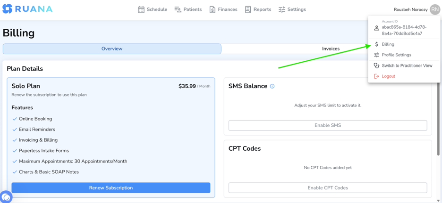The width and height of the screenshot is (442, 203).
Task: Click the stethoscope icon in the dropdown
Action: 376,65
